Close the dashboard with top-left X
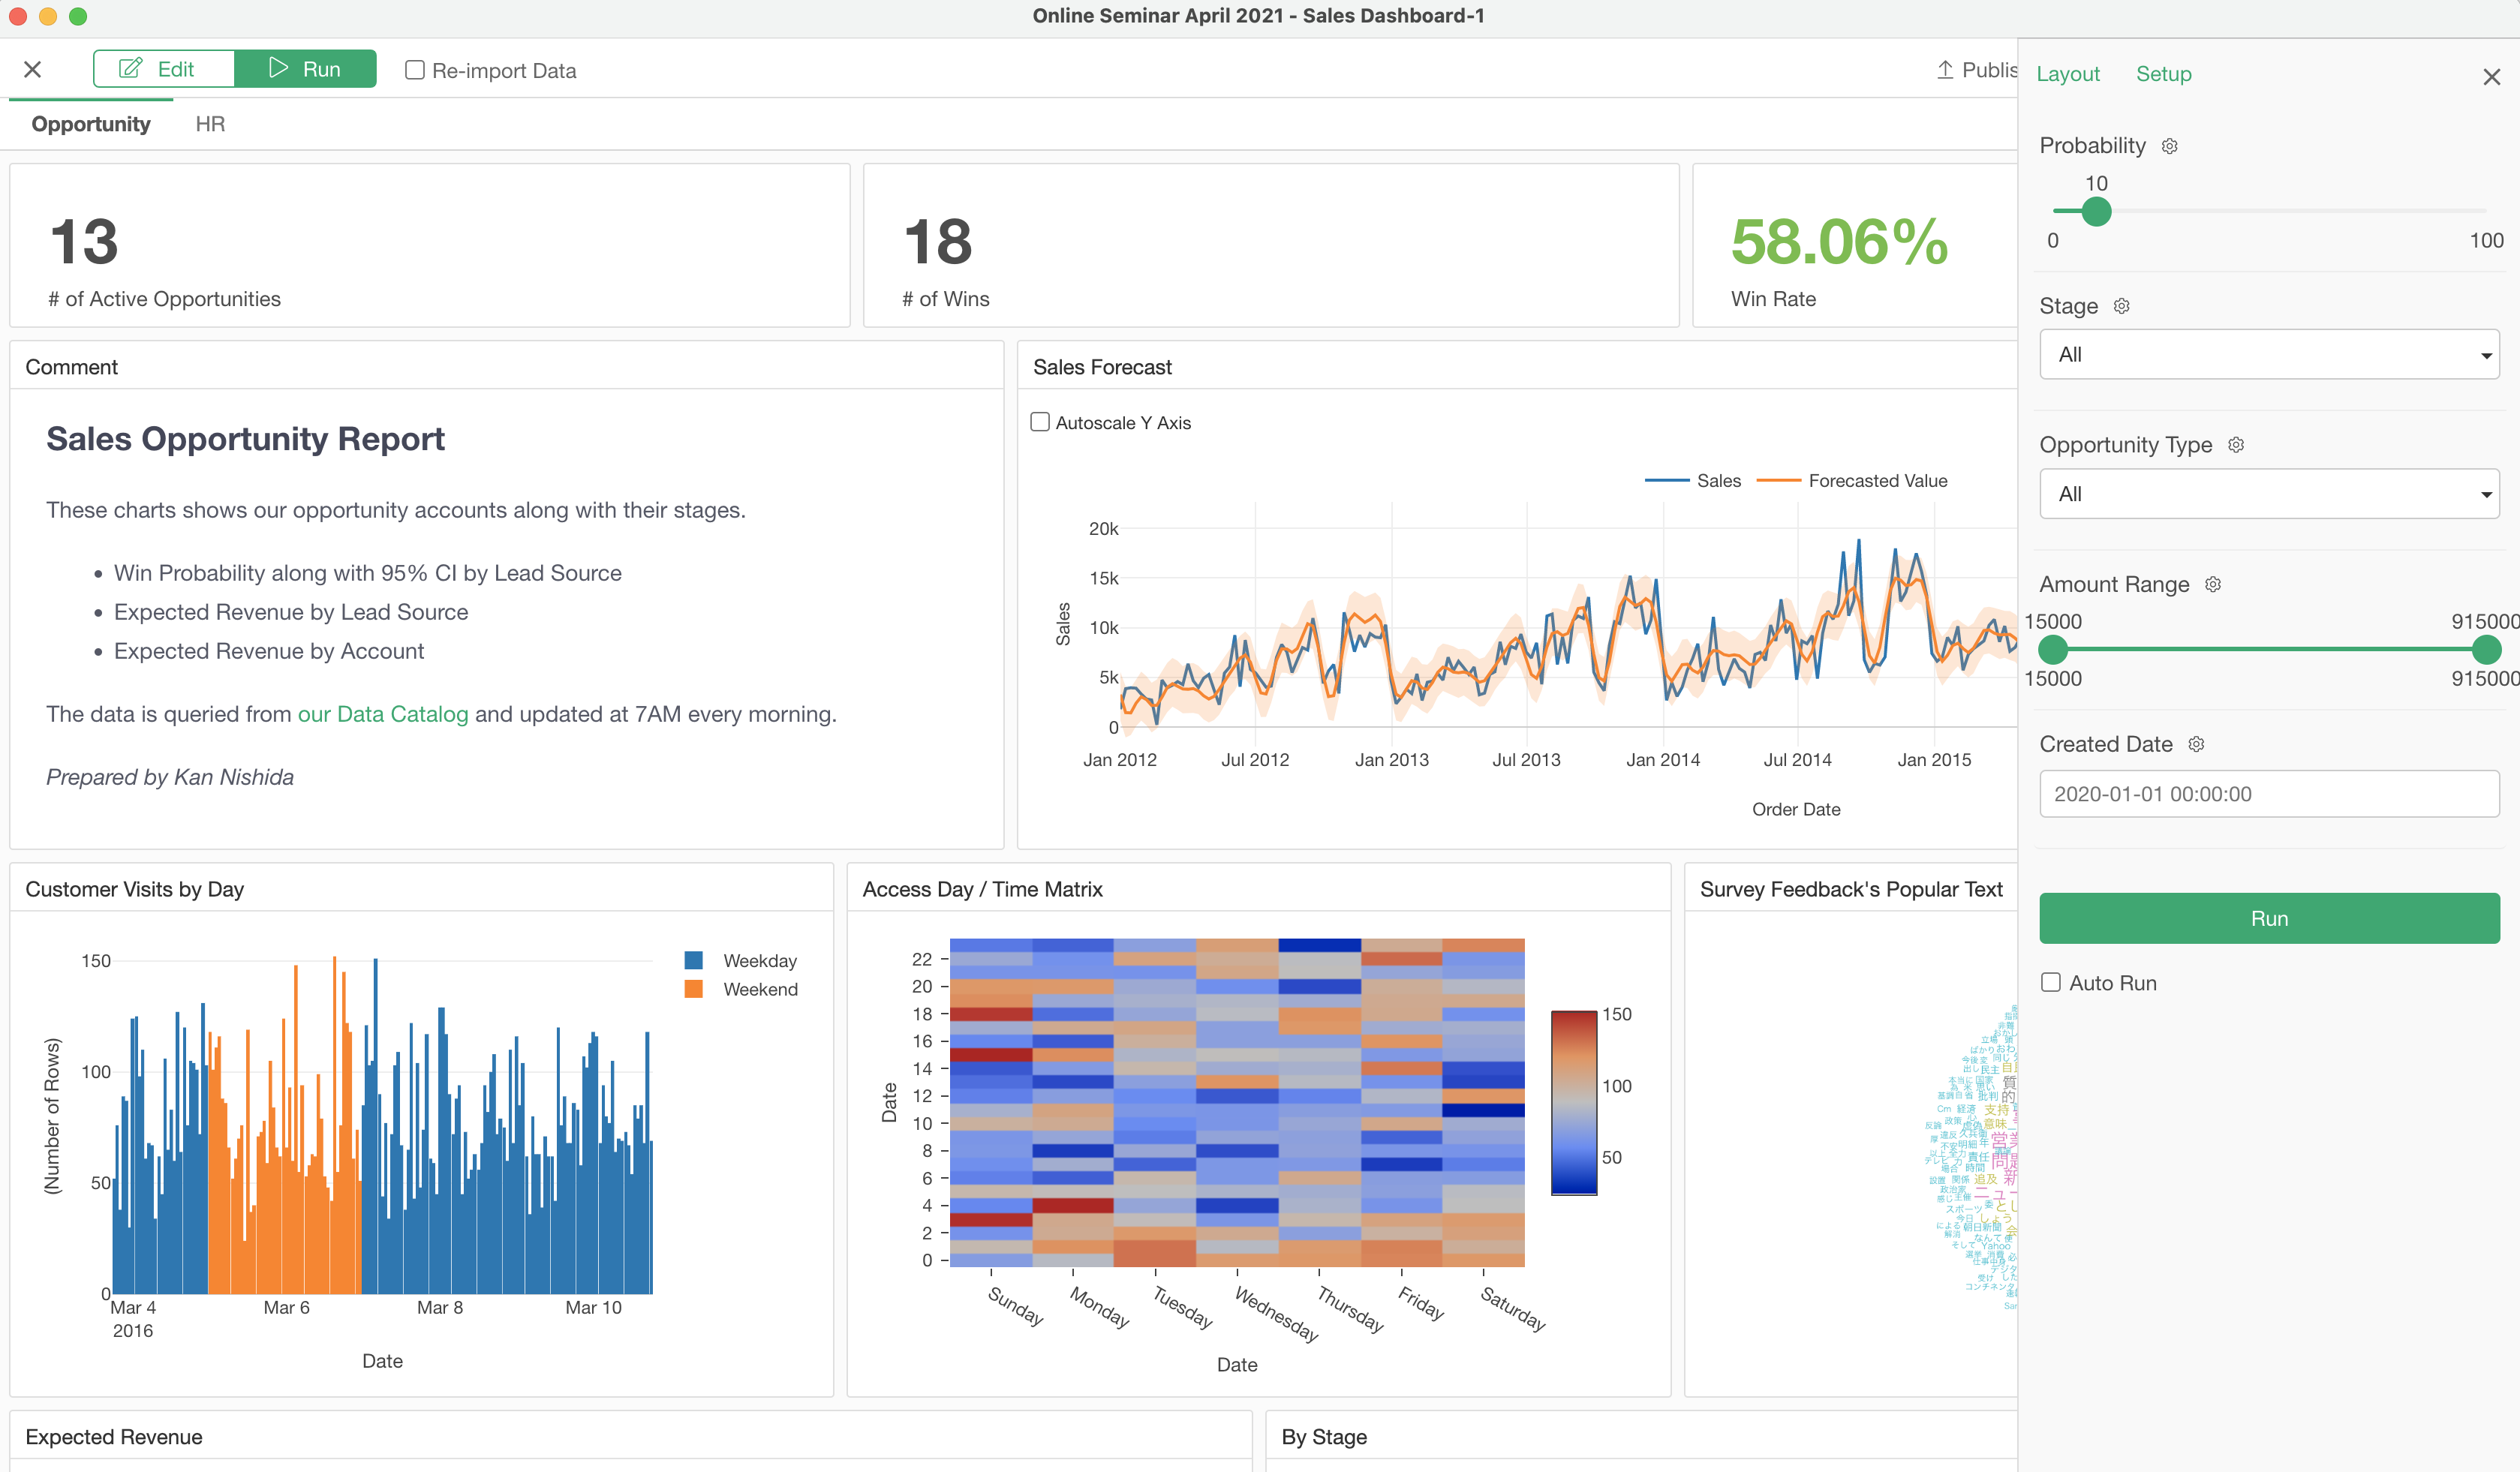Viewport: 2520px width, 1472px height. (x=32, y=69)
